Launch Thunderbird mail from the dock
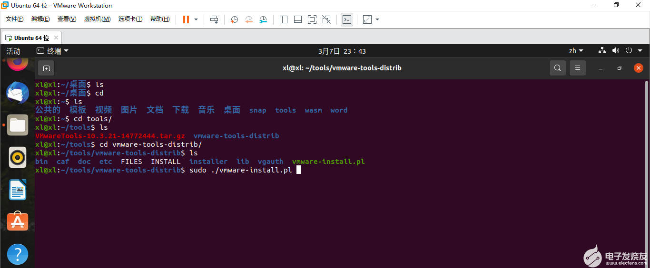 click(x=18, y=93)
